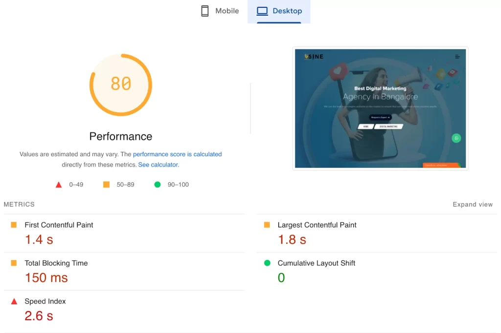The height and width of the screenshot is (333, 501).
Task: Click the website screenshot thumbnail
Action: [x=381, y=108]
